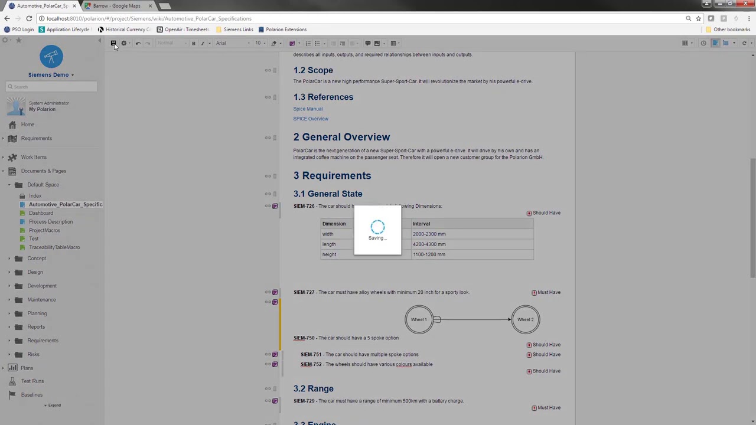The image size is (756, 425).
Task: Click the Wheel 1 circle in diagram
Action: pyautogui.click(x=419, y=320)
